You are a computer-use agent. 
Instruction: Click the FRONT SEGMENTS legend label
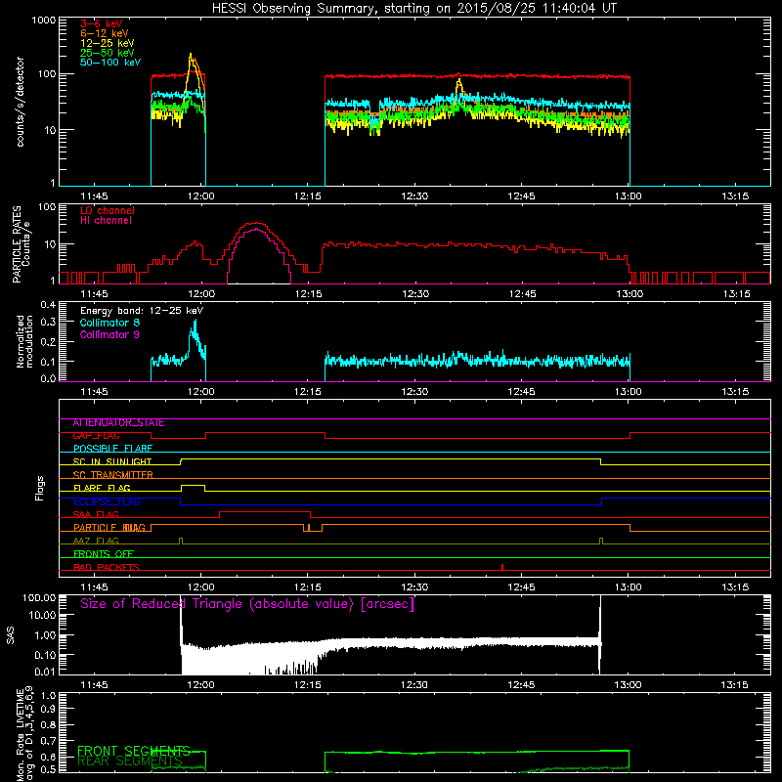(134, 751)
